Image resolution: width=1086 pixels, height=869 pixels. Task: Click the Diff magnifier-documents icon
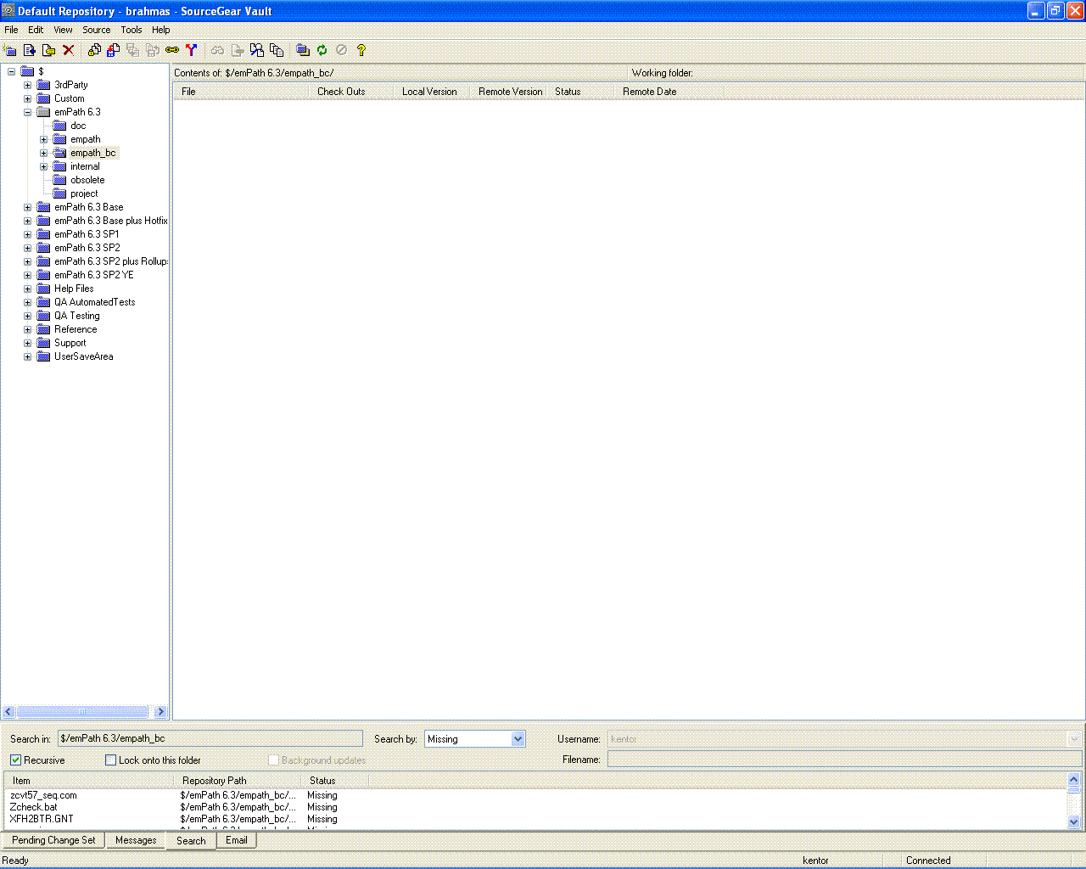[x=257, y=50]
